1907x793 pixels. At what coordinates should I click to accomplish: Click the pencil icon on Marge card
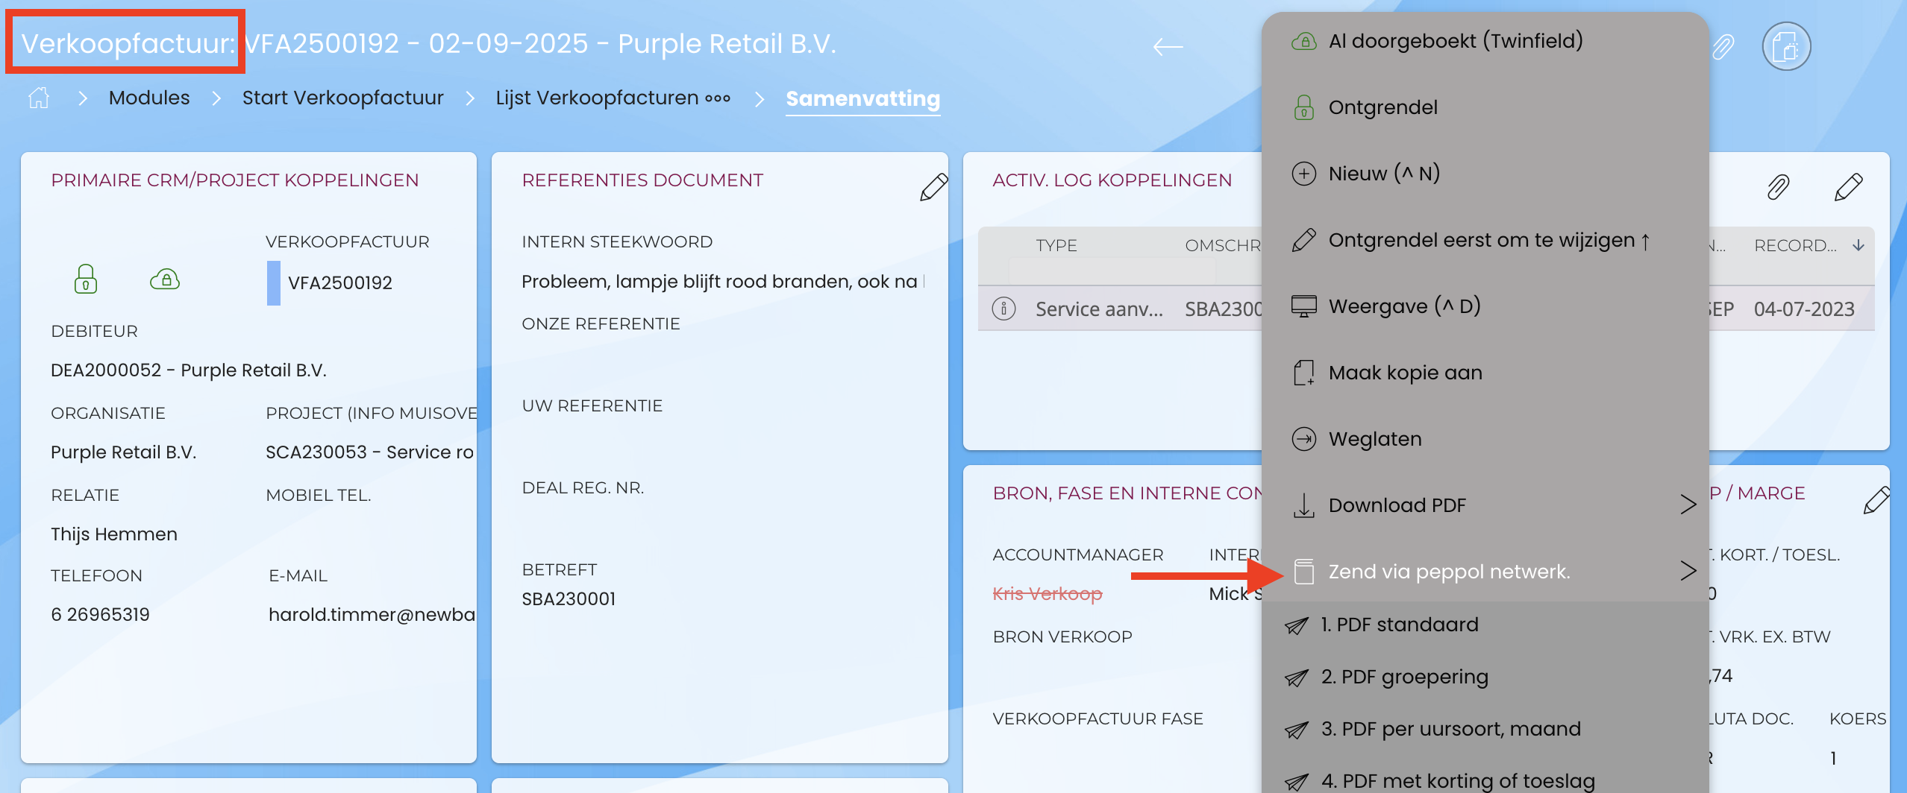1876,500
